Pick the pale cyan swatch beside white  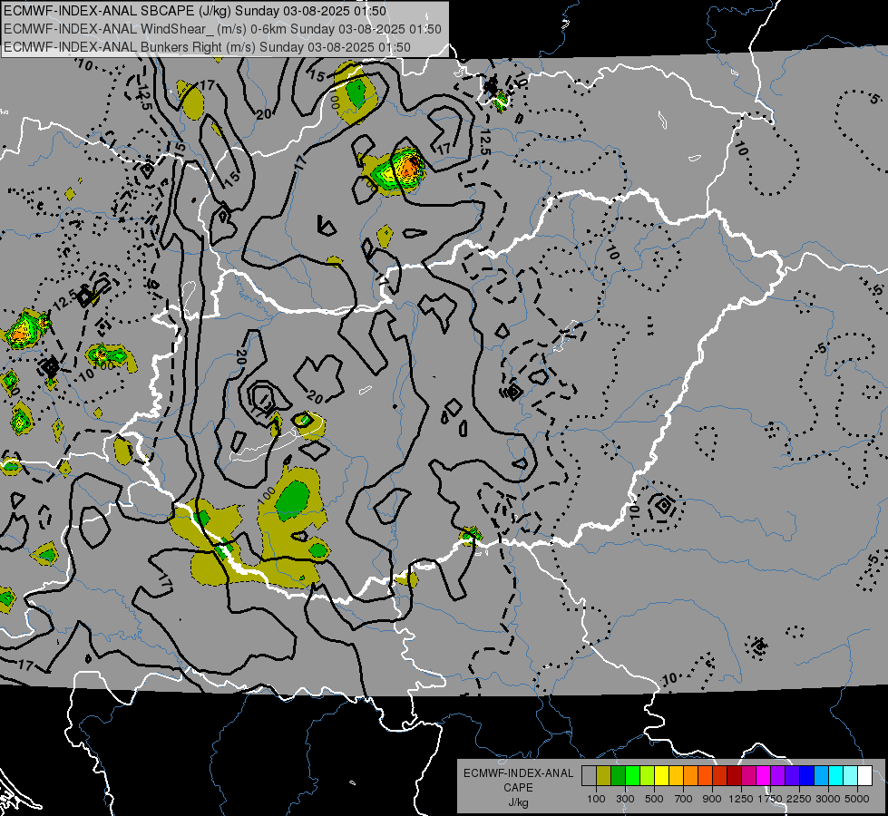pyautogui.click(x=850, y=776)
